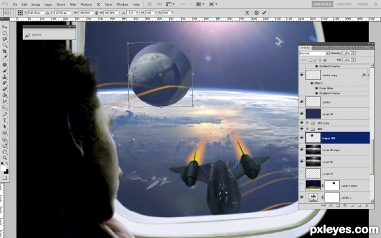Switch to Painting workspace
This screenshot has height=238, width=381.
344,4
